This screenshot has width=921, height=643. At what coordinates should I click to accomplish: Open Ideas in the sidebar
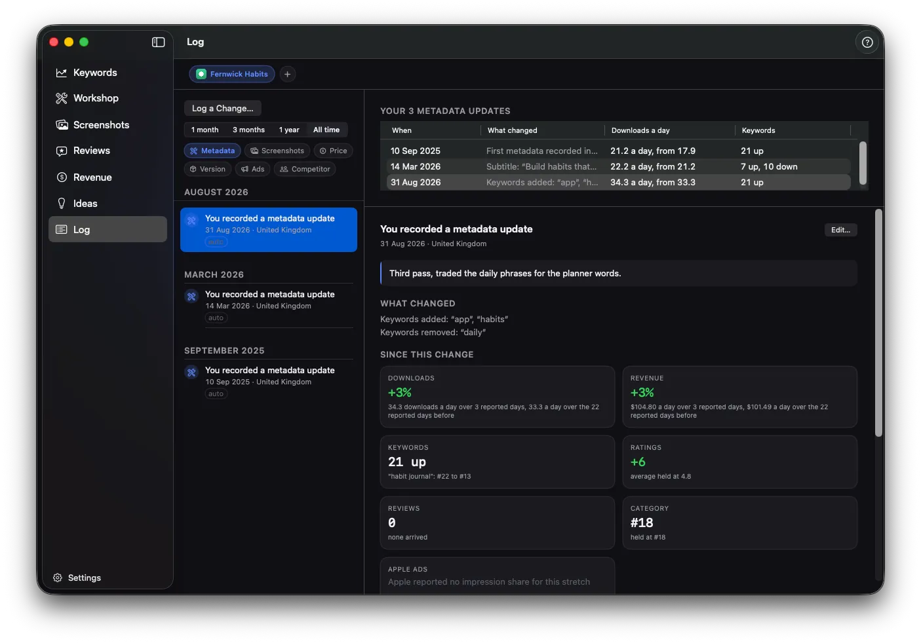[x=108, y=204]
